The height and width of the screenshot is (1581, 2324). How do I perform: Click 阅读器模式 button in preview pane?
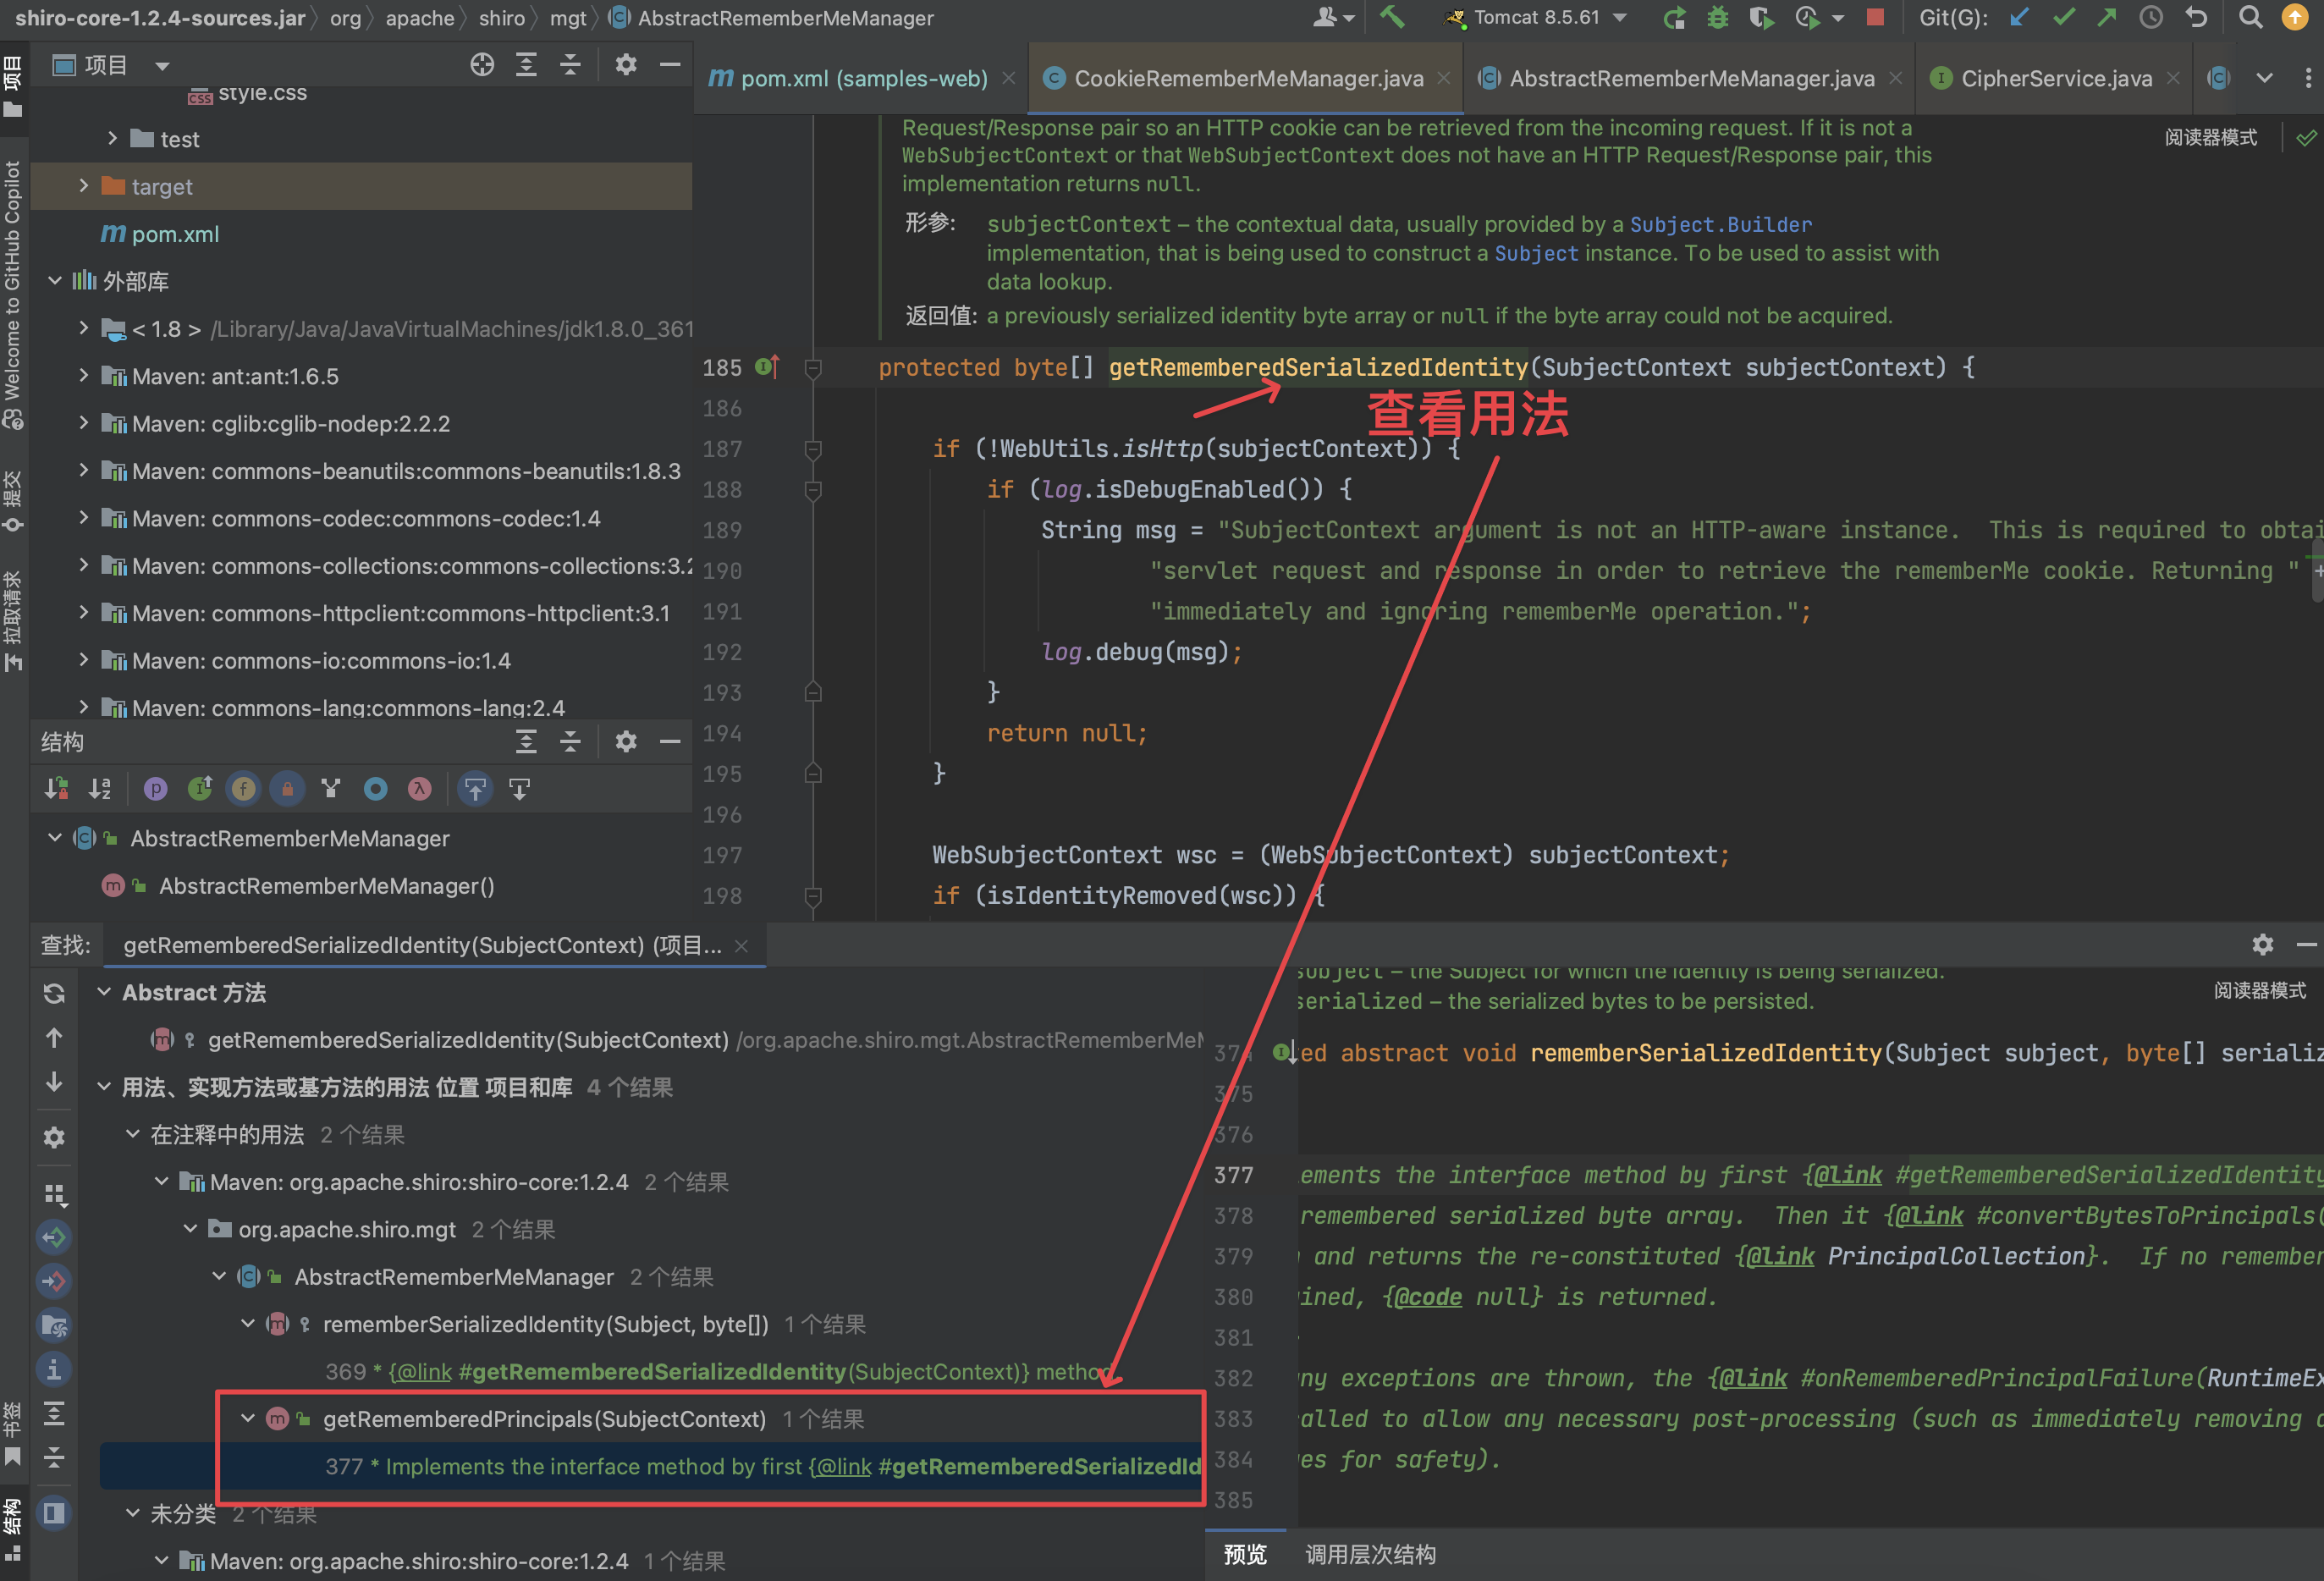2259,990
